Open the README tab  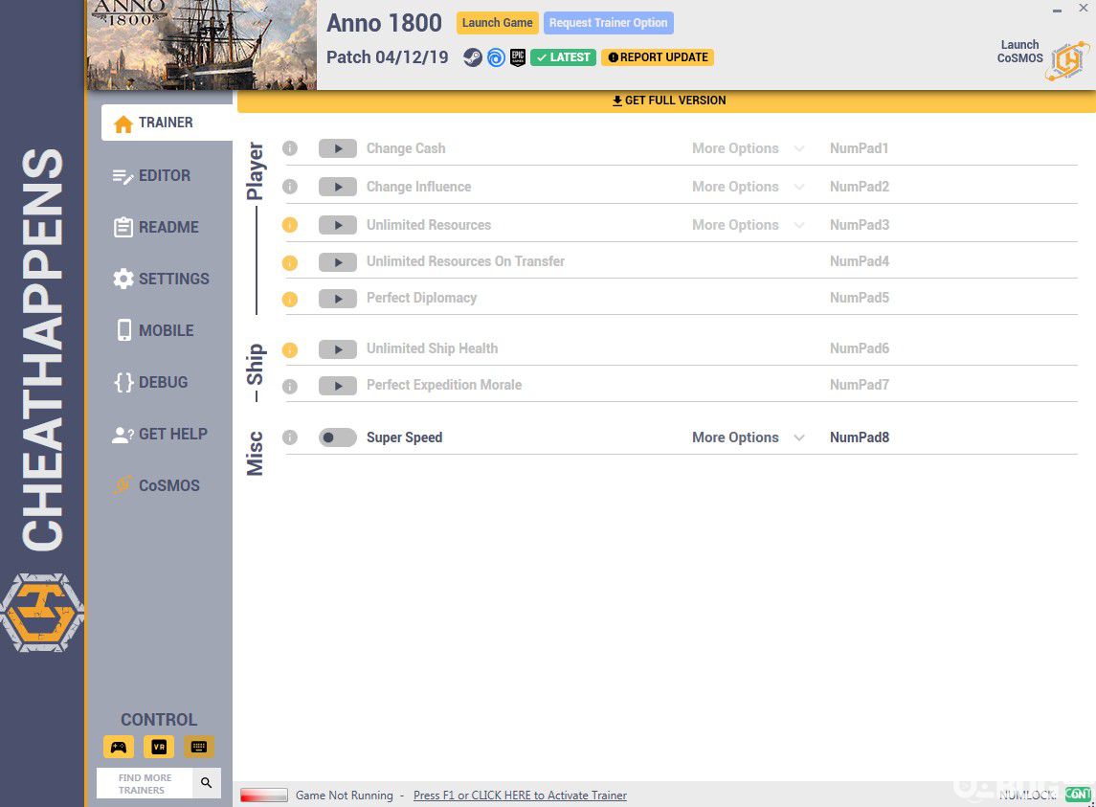click(156, 227)
